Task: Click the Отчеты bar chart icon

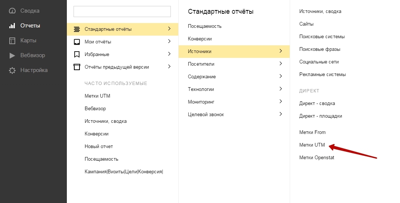Action: click(12, 26)
